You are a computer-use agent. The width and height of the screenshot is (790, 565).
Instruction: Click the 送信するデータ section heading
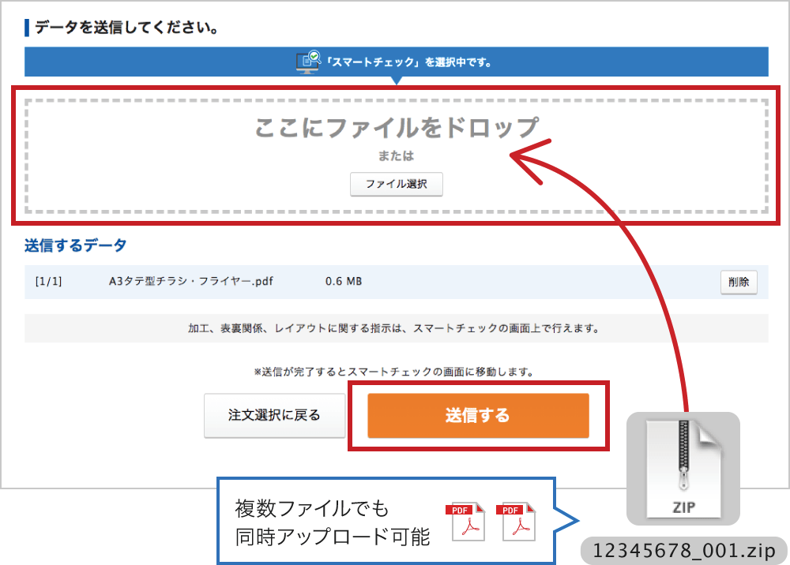(75, 245)
